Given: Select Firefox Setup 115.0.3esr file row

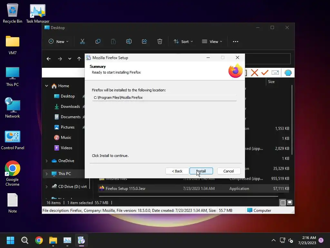Looking at the screenshot, I should (194, 189).
